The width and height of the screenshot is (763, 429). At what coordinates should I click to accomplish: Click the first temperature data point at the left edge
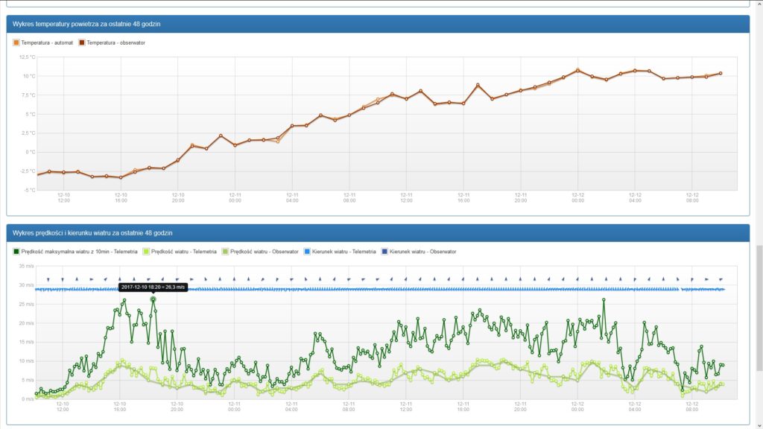pos(38,174)
